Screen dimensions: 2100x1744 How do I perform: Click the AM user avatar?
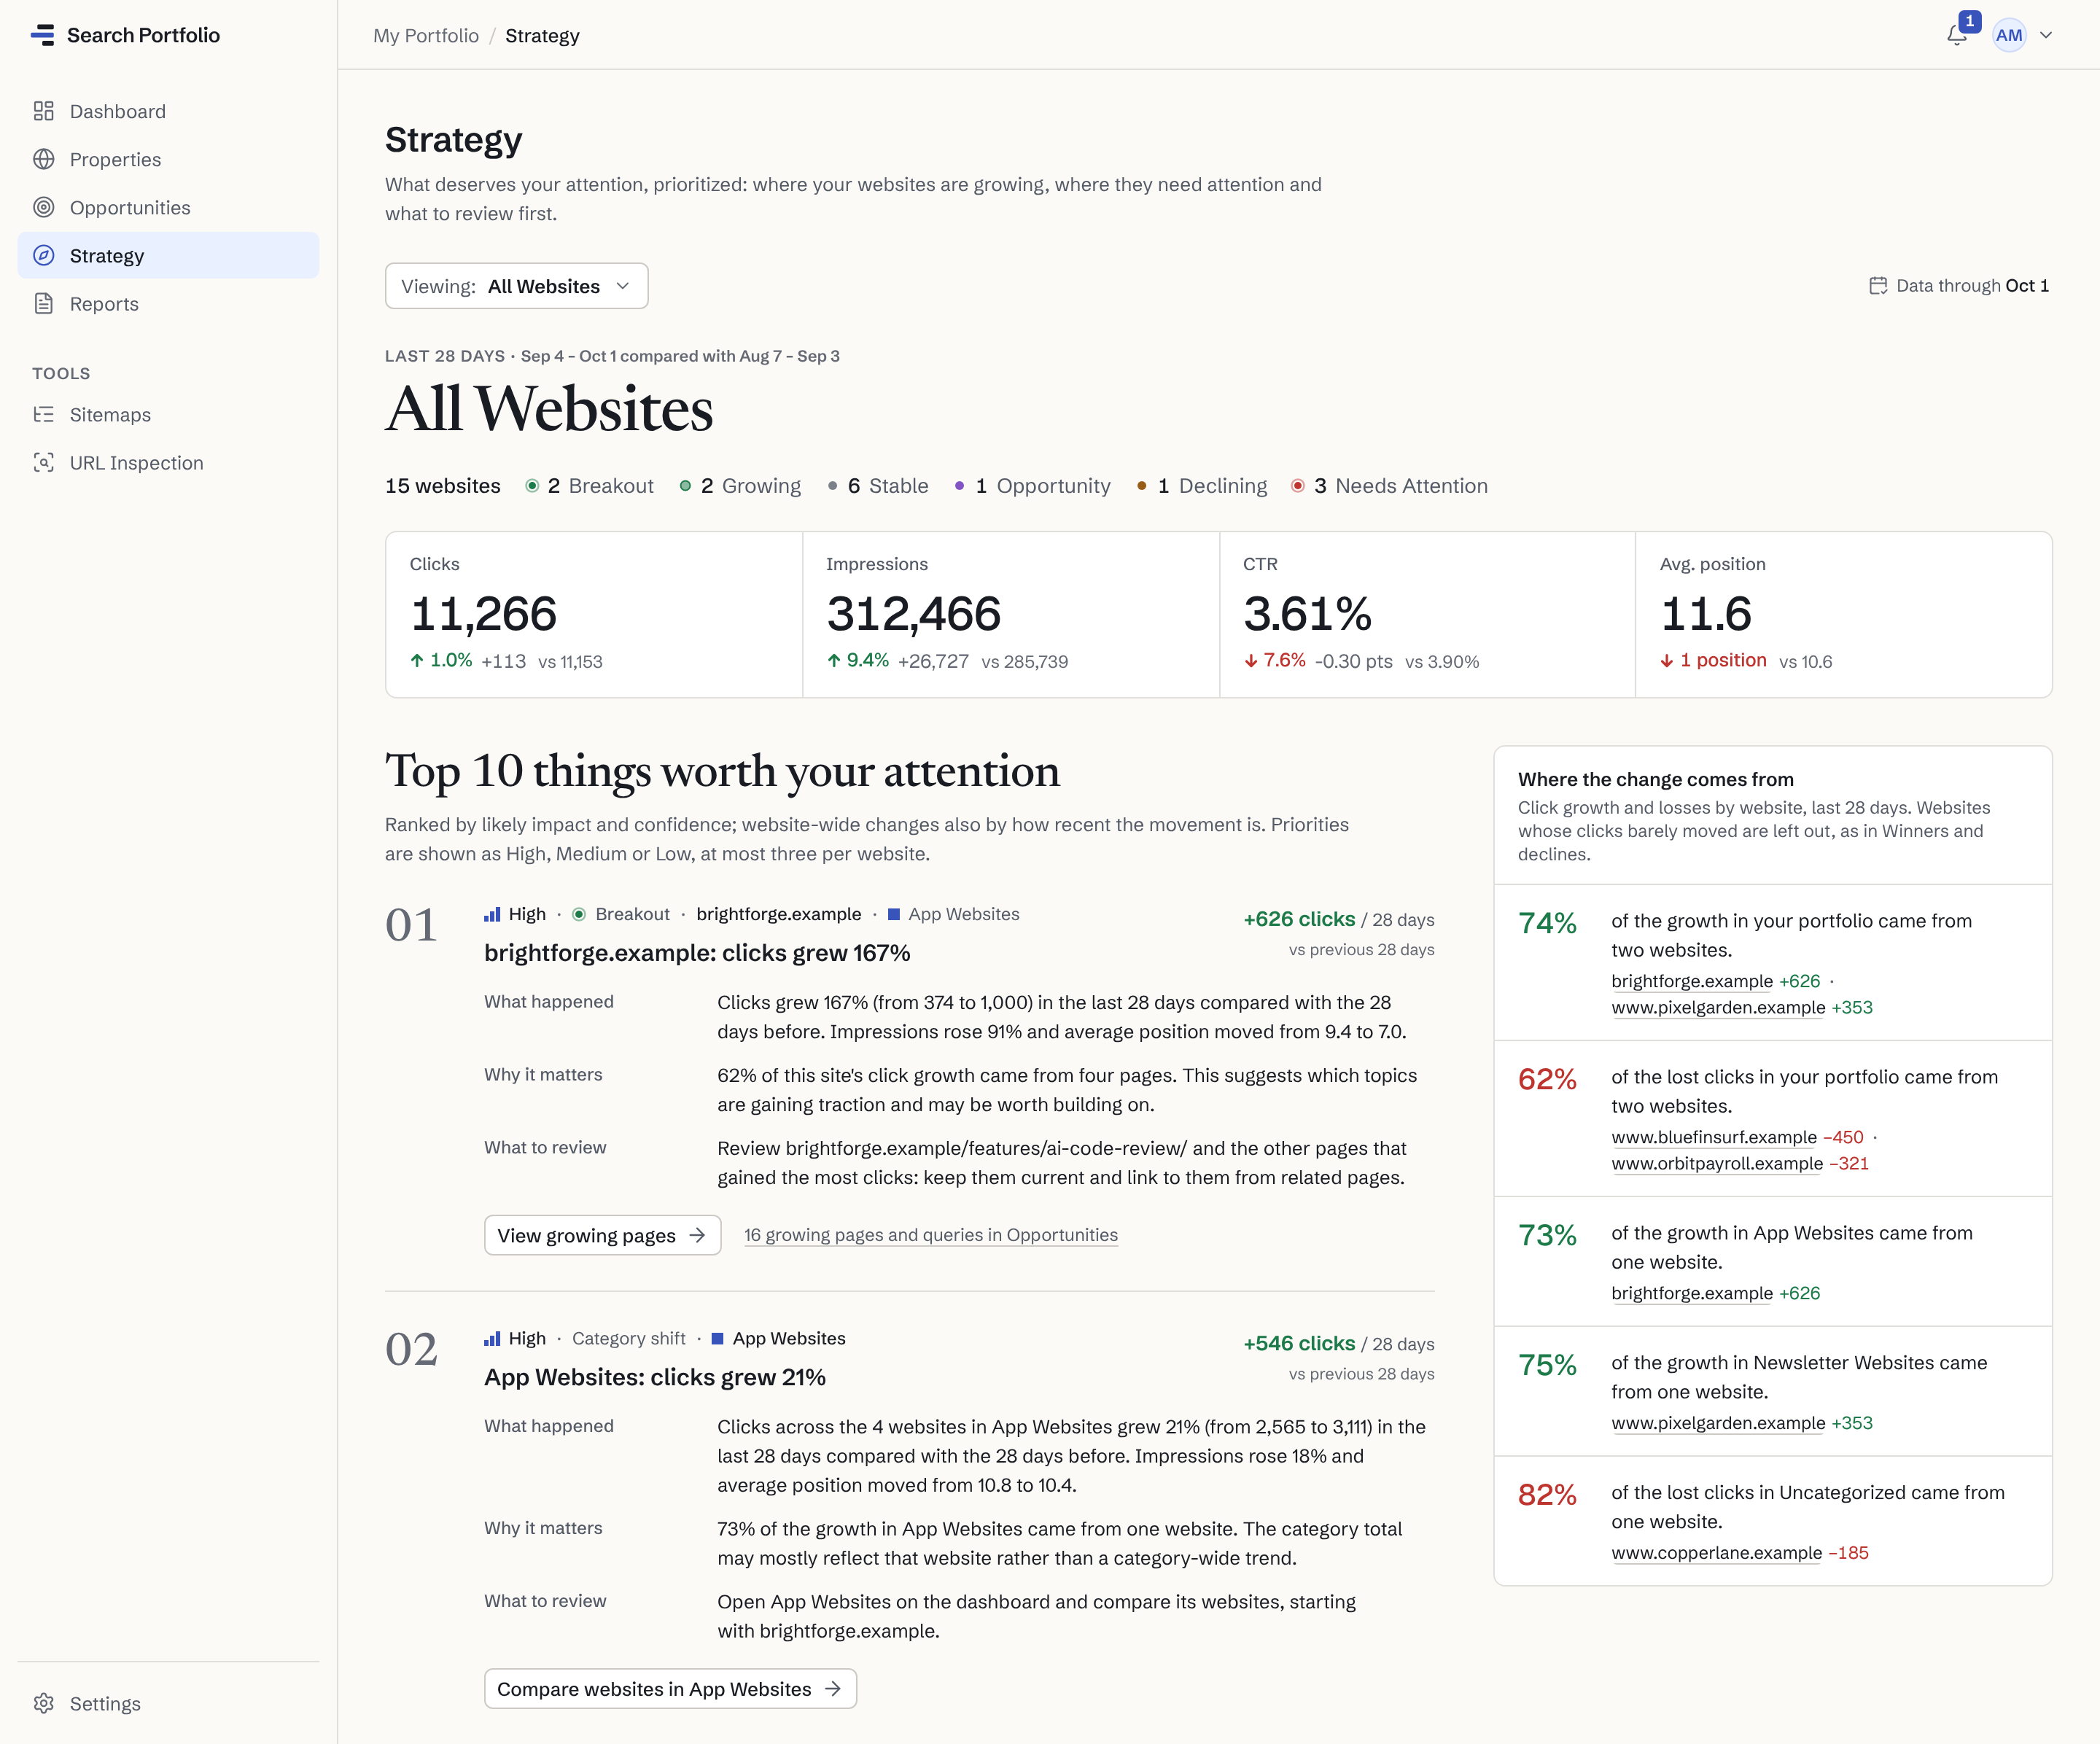point(2009,35)
